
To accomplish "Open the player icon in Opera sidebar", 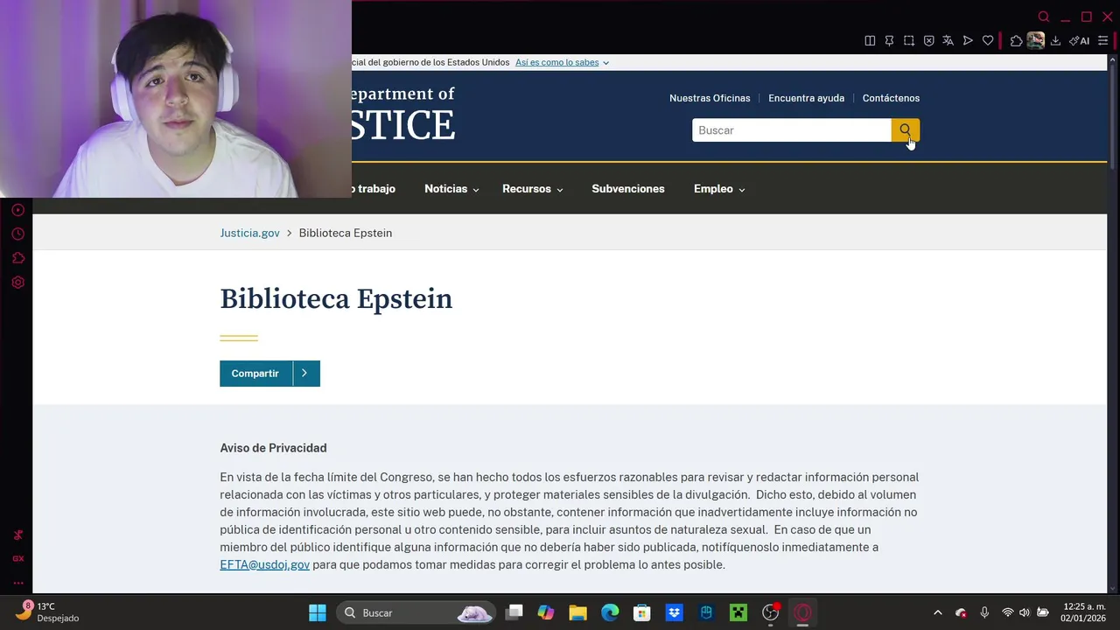I will [17, 210].
